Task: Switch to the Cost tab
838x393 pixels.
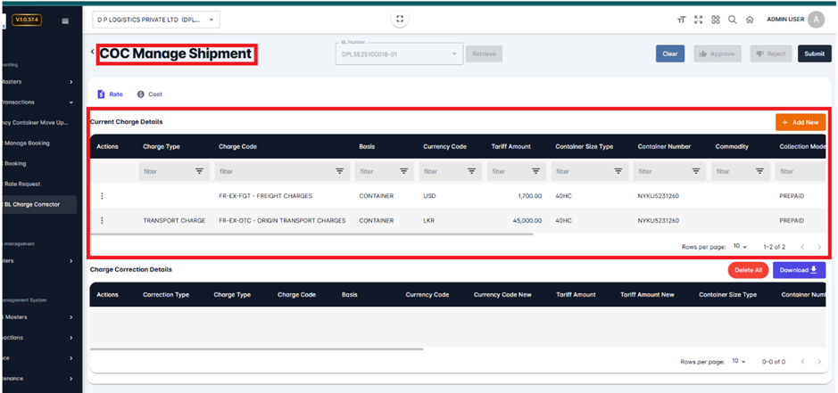Action: pyautogui.click(x=150, y=94)
